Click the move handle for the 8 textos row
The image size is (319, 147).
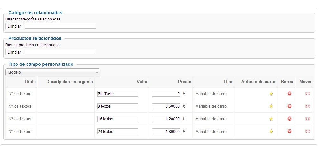point(307,106)
